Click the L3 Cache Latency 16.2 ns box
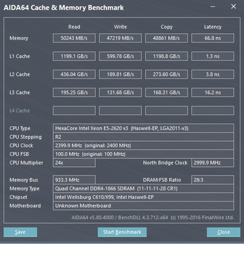The width and height of the screenshot is (244, 260). click(x=213, y=92)
